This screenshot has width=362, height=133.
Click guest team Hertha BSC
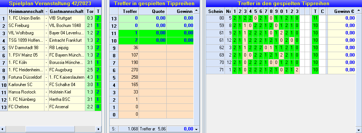pos(67,99)
